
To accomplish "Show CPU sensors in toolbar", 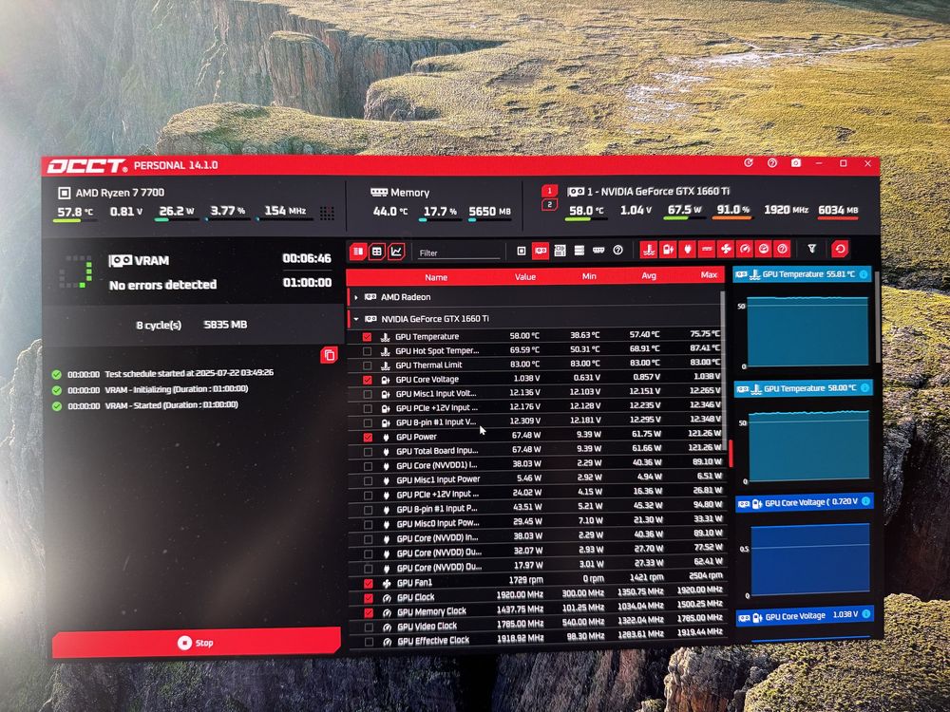I will [x=521, y=251].
